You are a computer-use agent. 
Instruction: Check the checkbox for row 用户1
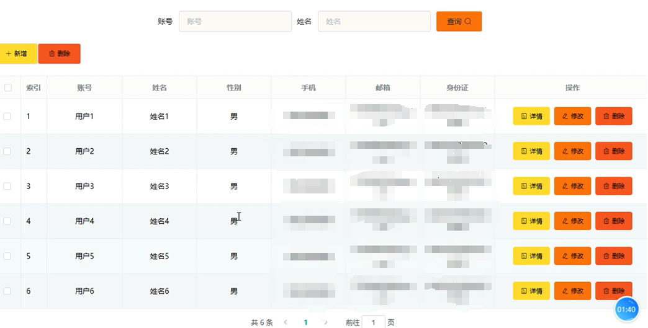tap(7, 117)
